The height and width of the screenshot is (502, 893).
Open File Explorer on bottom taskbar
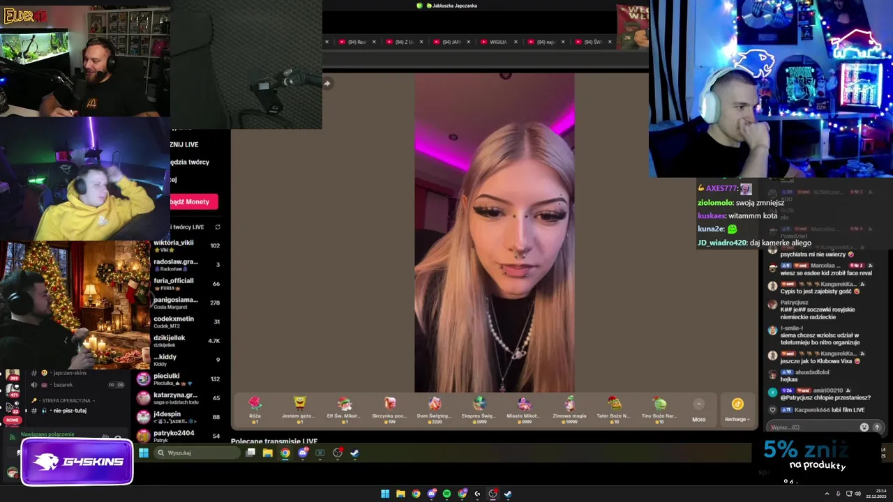400,494
